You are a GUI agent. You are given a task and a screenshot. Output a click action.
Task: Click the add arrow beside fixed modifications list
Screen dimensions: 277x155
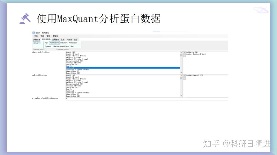(x=184, y=76)
